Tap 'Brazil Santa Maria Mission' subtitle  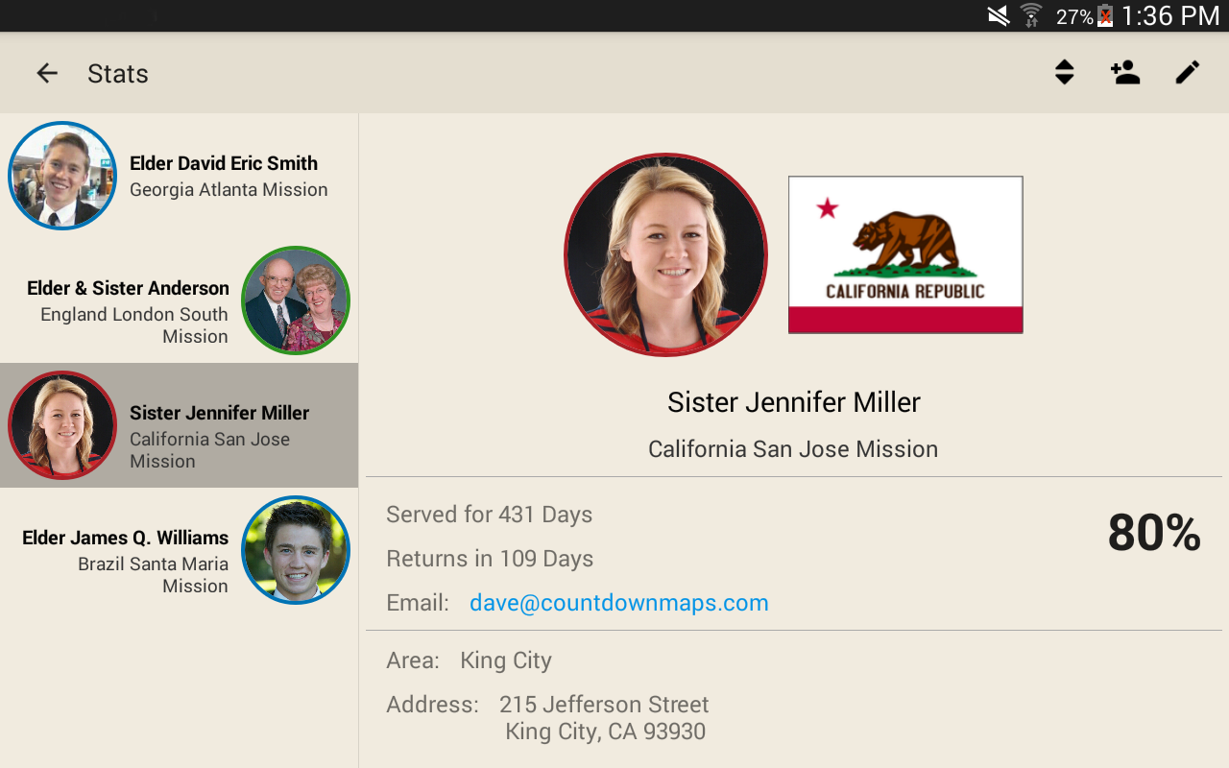pos(154,575)
